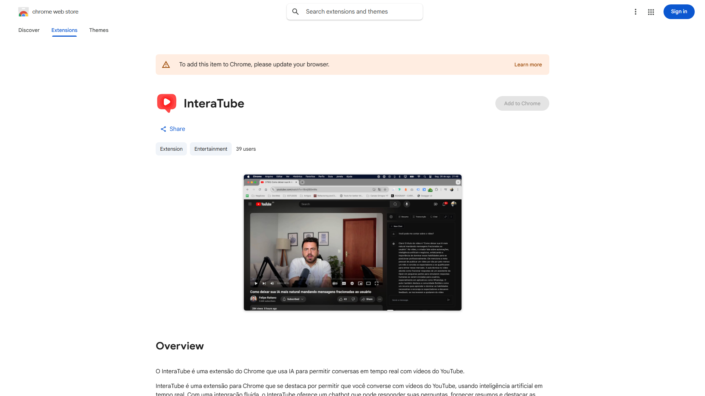705x396 pixels.
Task: Open the Extensions section
Action: (x=64, y=30)
